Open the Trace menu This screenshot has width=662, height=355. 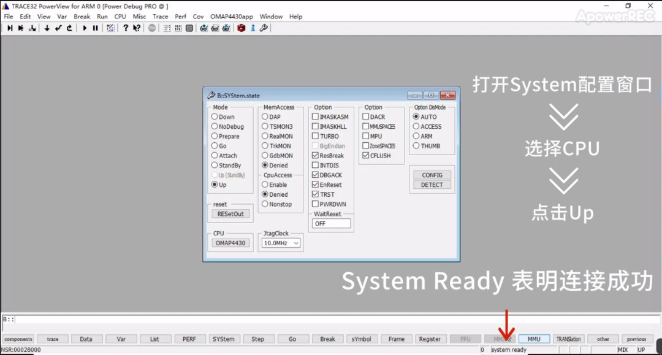[160, 17]
